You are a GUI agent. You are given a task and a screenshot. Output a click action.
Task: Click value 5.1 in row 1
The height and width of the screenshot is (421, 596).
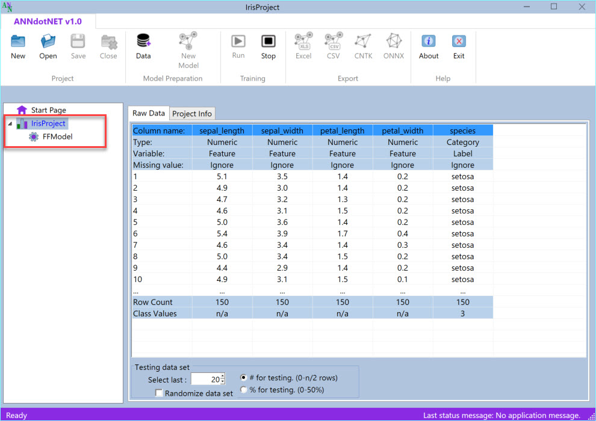point(222,177)
